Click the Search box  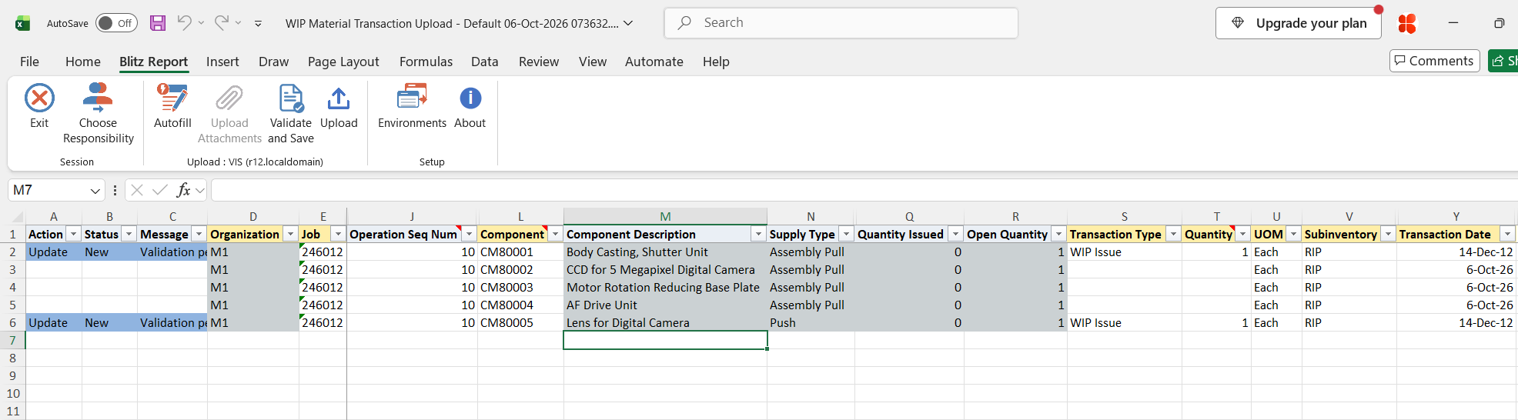(x=841, y=23)
